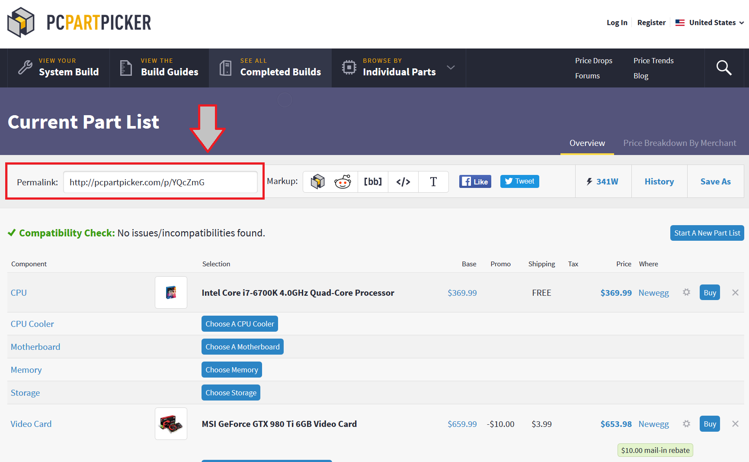Switch to Price Breakdown By Merchant tab
749x462 pixels.
680,143
